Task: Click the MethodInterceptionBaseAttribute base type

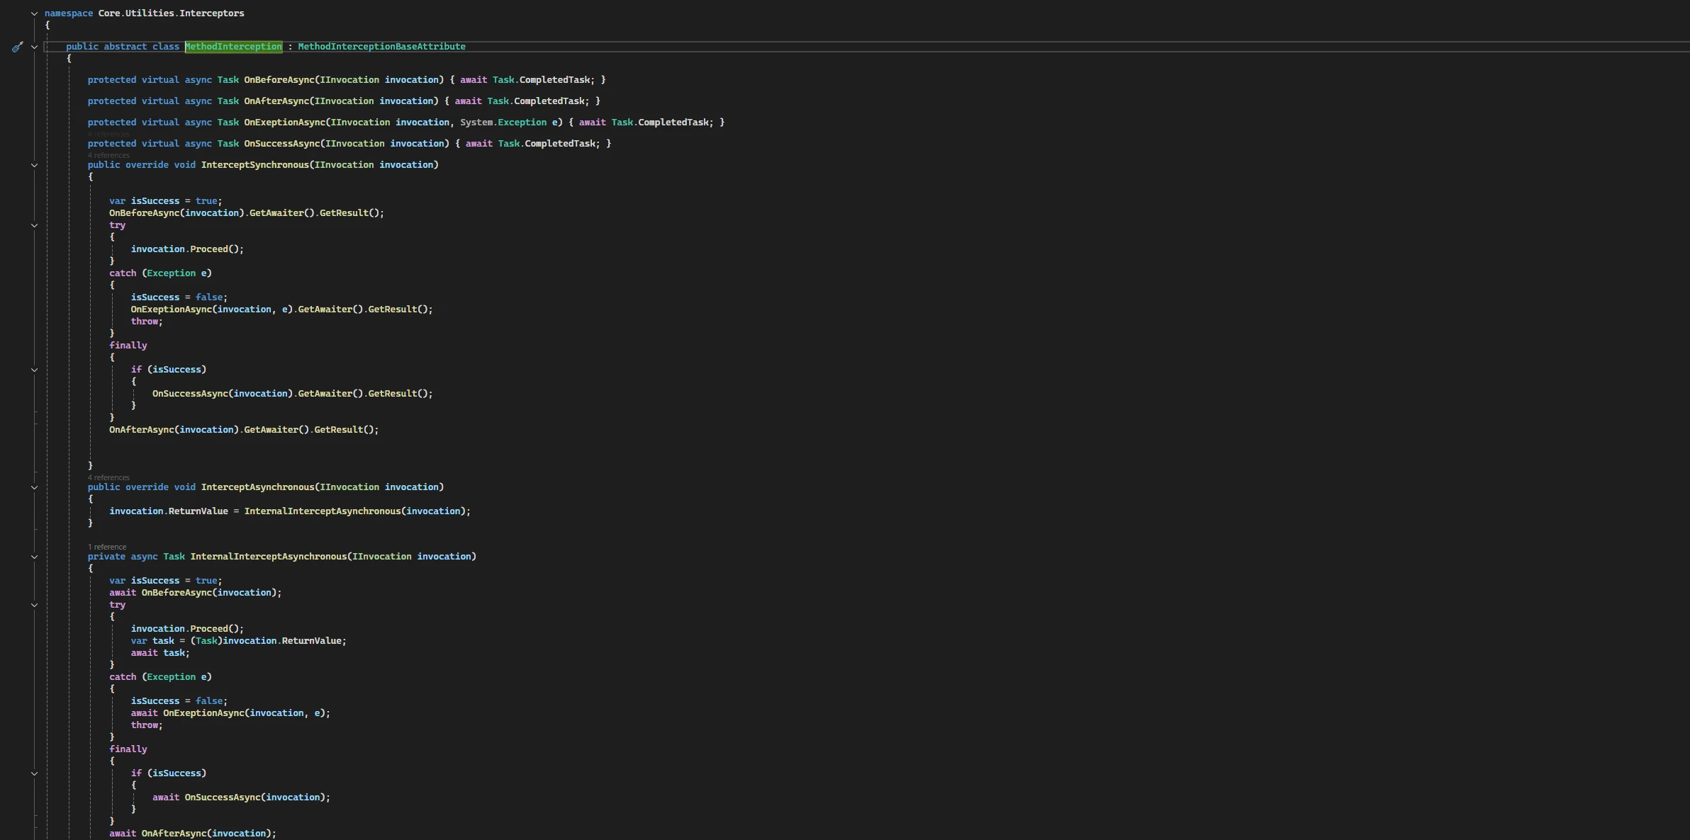Action: click(381, 47)
